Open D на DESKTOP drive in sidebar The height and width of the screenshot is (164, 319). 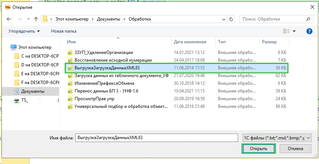tap(40, 65)
